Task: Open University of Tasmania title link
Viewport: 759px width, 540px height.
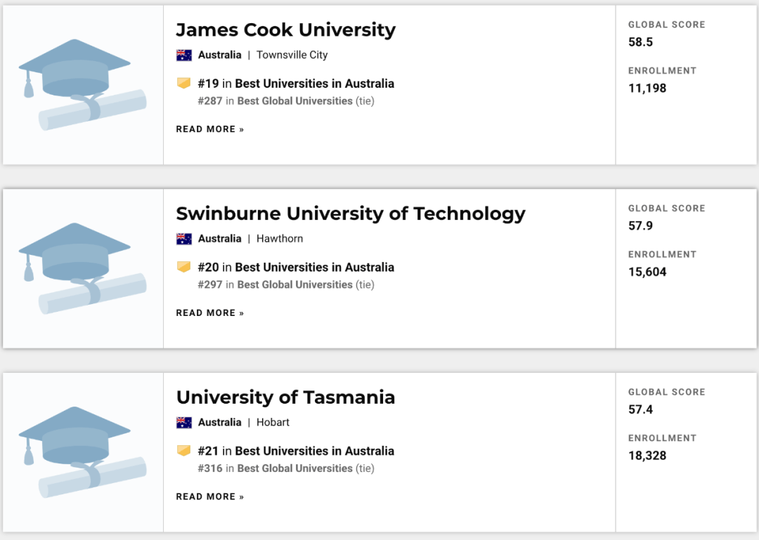Action: (x=285, y=398)
